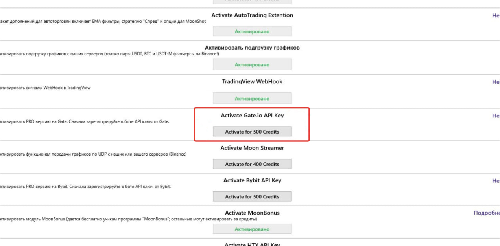
Task: Open the link right of Bybit API Key row
Action: [x=496, y=181]
